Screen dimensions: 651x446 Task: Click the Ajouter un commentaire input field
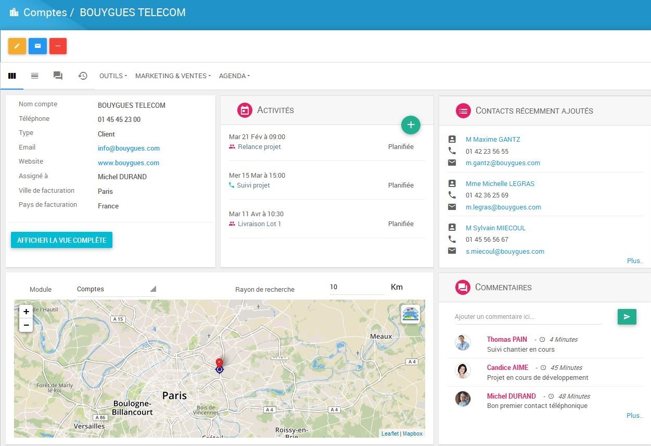[x=528, y=317]
